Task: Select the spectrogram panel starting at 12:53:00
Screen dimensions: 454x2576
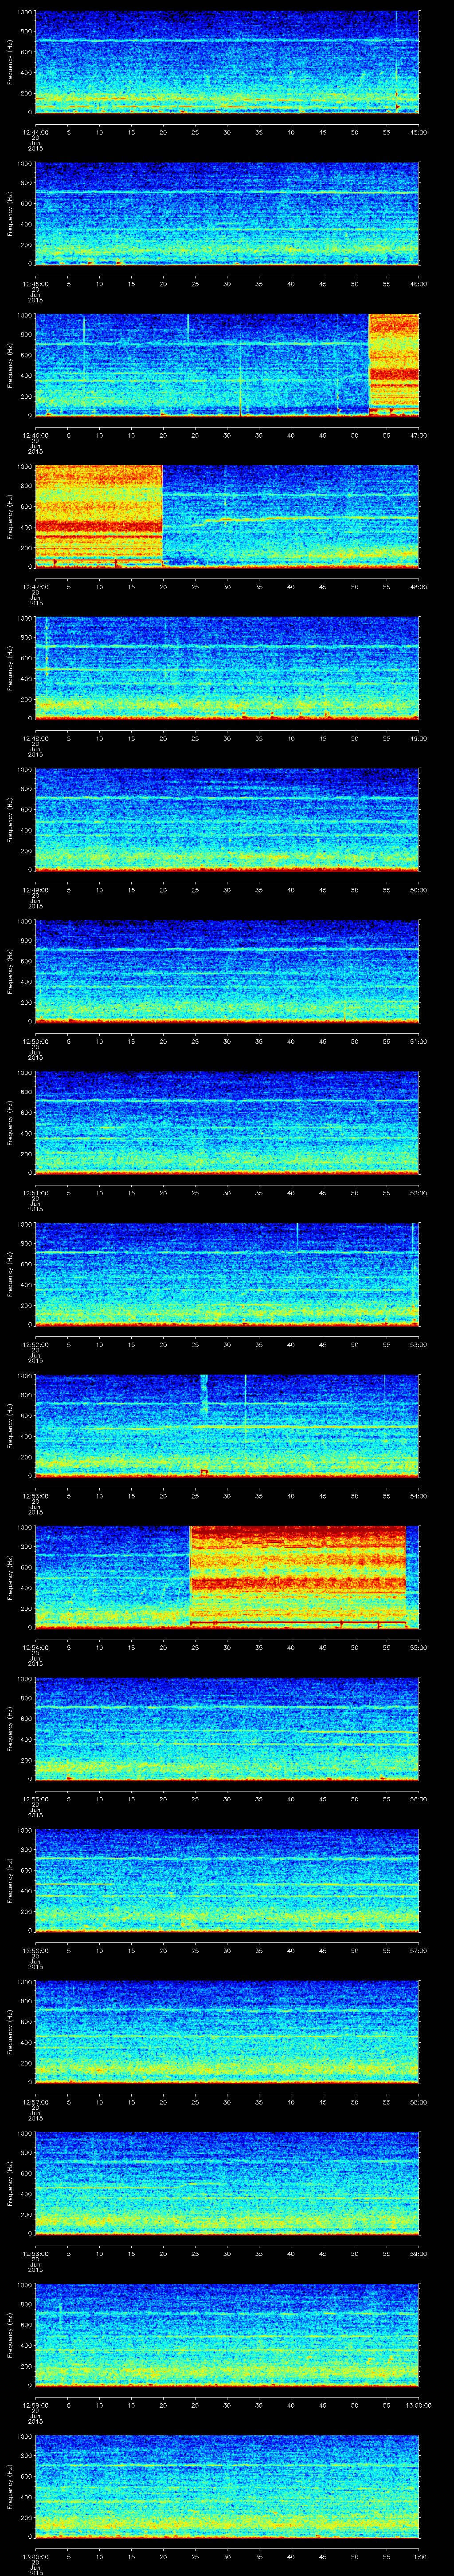Action: [x=227, y=1425]
